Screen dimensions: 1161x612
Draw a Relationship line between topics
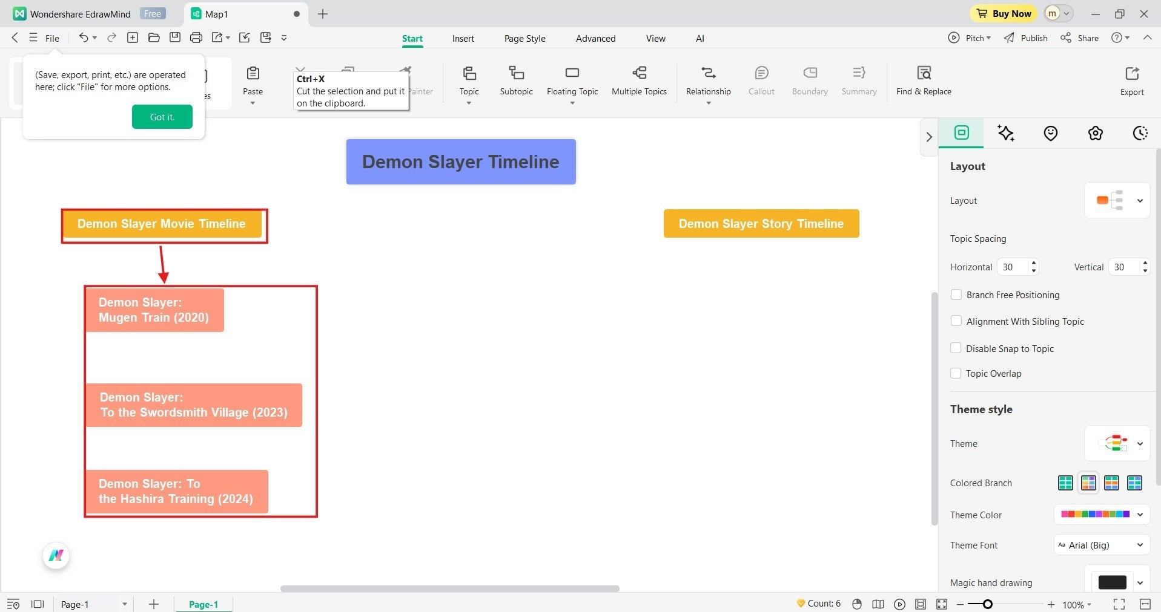click(708, 81)
